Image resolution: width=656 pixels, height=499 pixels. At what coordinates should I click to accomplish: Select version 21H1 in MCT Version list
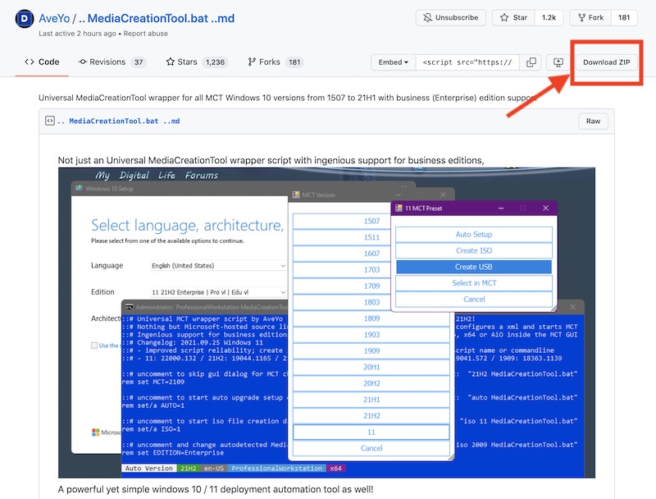tap(371, 400)
